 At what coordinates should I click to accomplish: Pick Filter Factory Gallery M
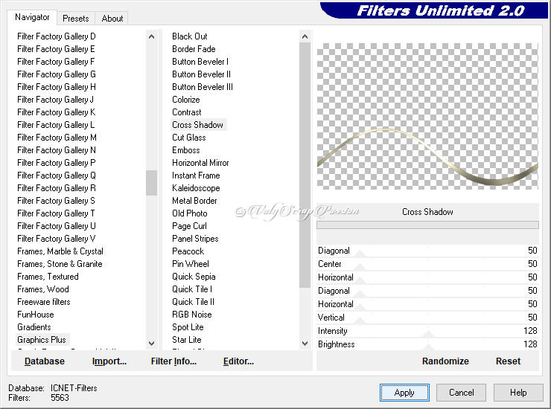(57, 138)
